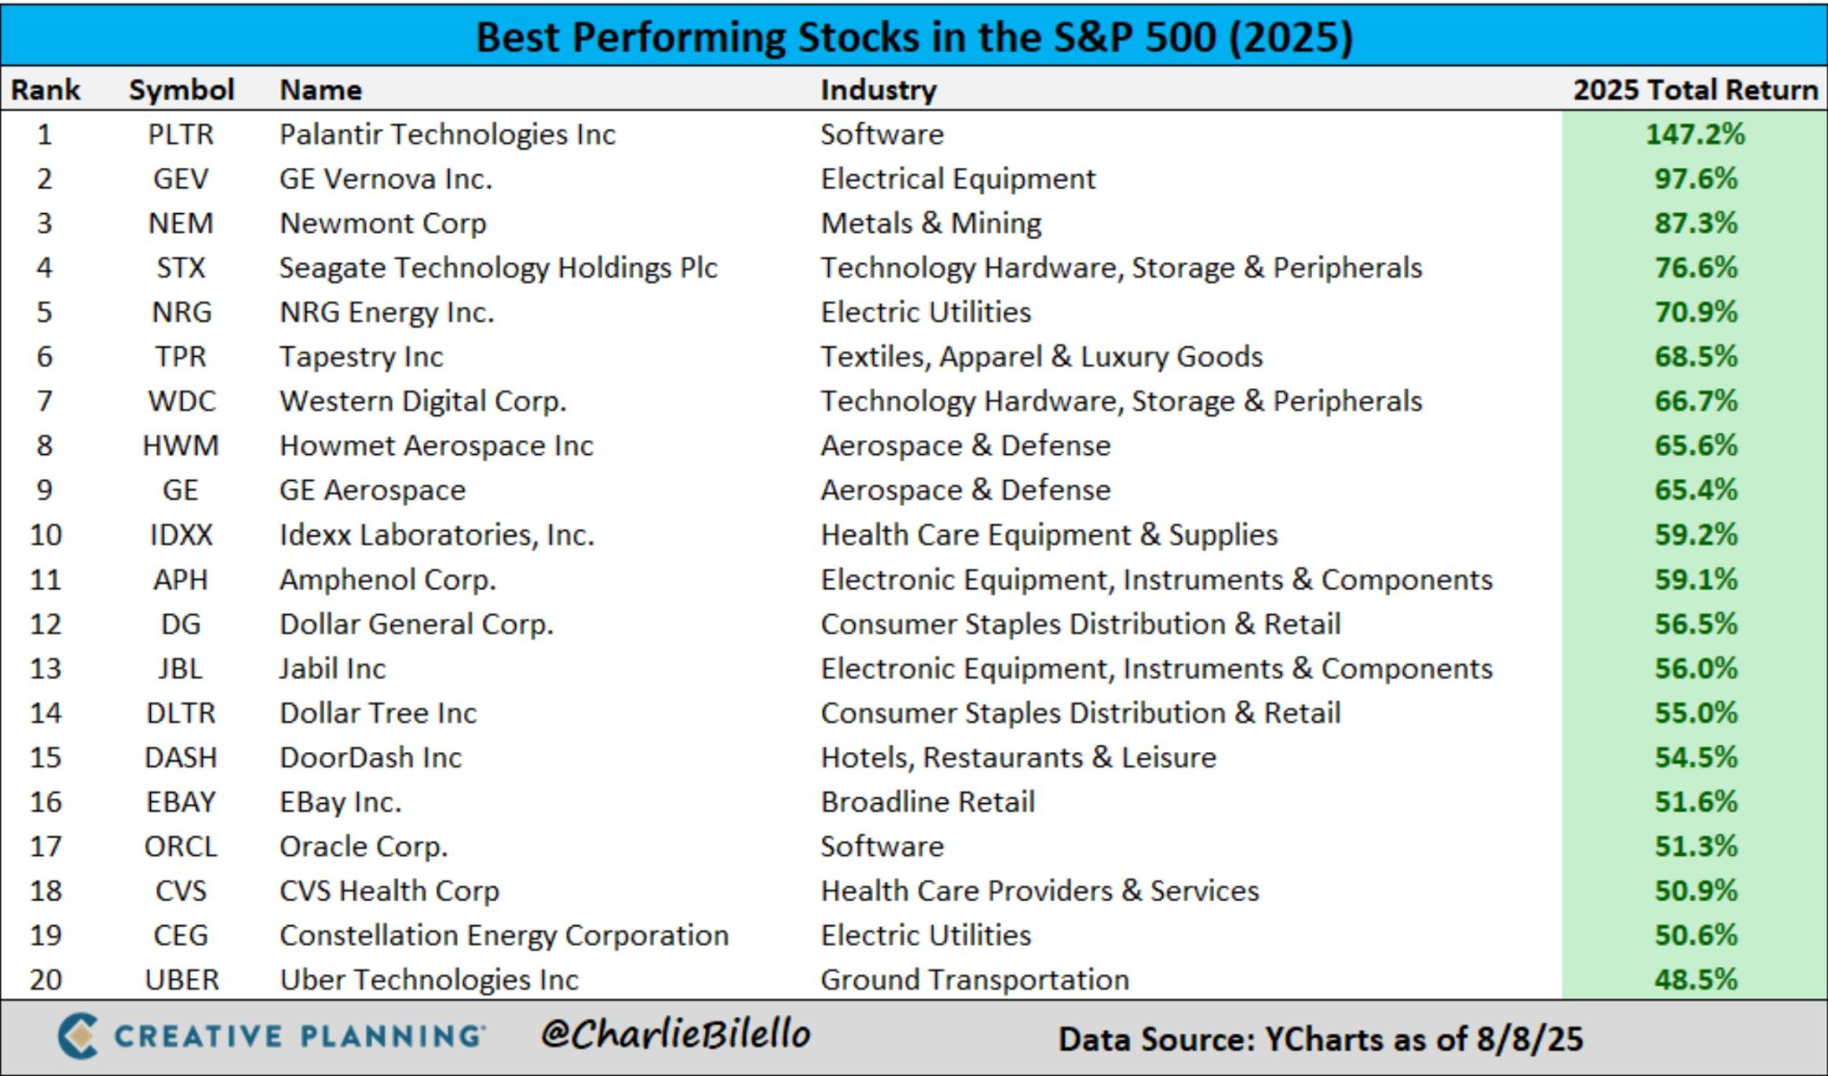The image size is (1828, 1076).
Task: Click the Industry column header
Action: 878,89
